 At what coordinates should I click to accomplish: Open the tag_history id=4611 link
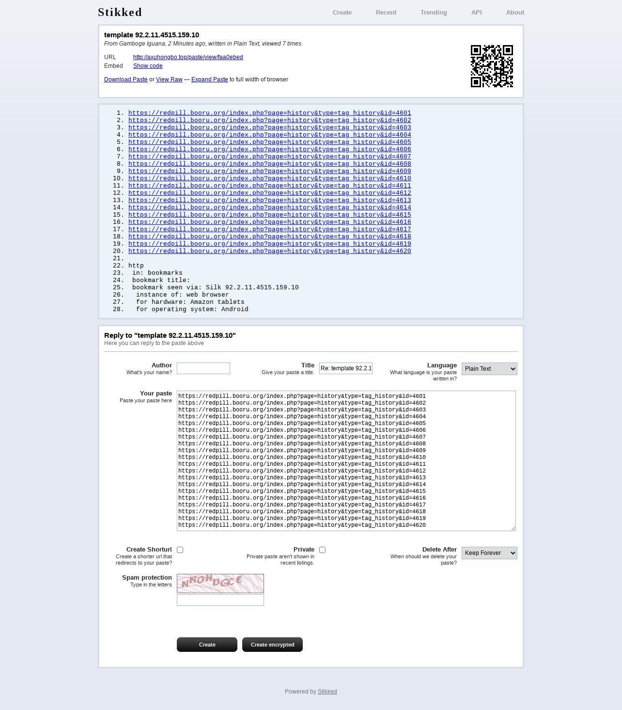coord(270,186)
